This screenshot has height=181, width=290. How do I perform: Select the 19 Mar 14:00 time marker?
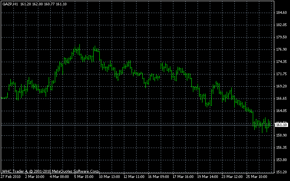[207, 178]
